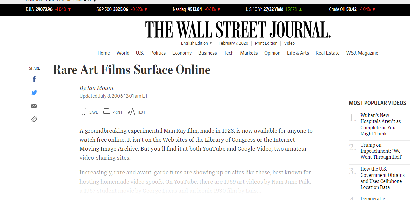Open the Print Edition link
The width and height of the screenshot is (410, 200).
[x=266, y=43]
